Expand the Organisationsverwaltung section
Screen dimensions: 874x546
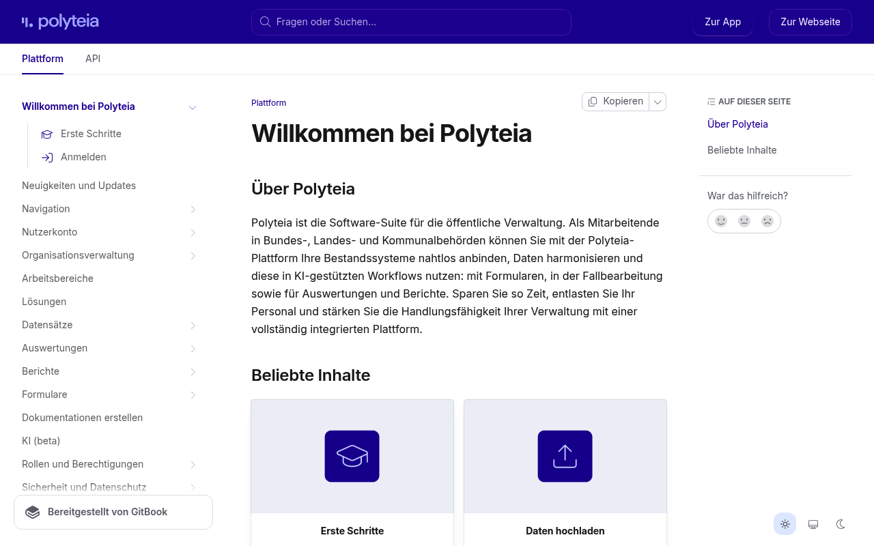tap(193, 256)
